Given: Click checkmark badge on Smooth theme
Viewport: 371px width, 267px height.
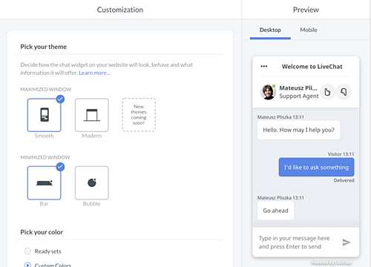Looking at the screenshot, I should pyautogui.click(x=60, y=99).
